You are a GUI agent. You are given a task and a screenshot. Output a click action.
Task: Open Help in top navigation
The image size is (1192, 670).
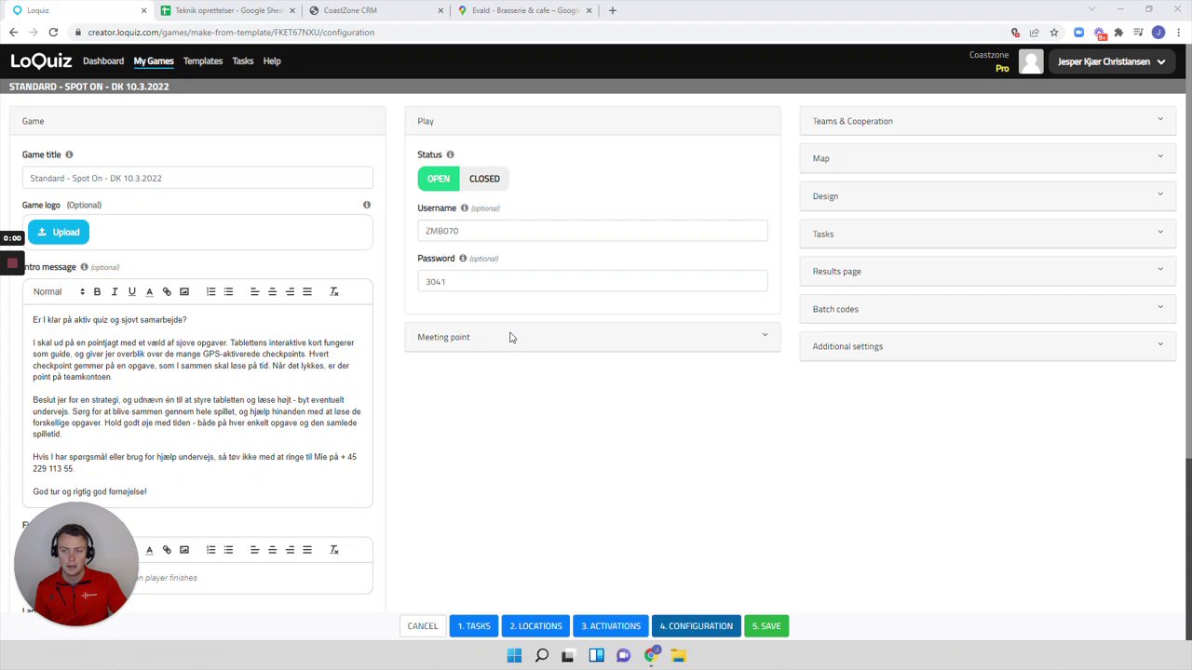click(272, 61)
